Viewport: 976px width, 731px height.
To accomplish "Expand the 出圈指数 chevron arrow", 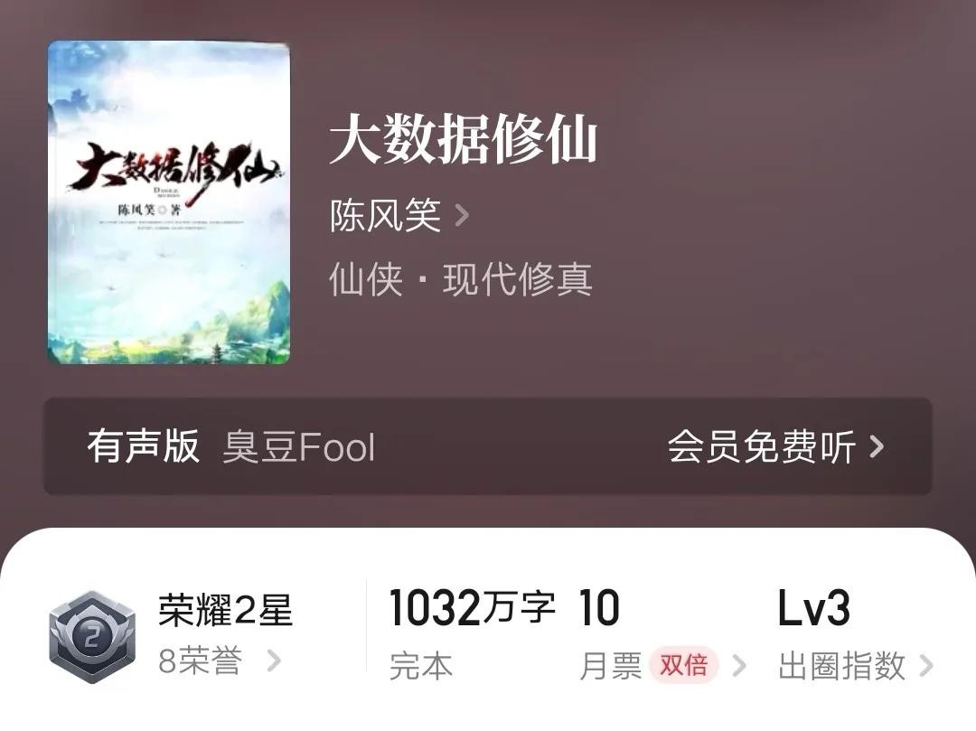I will click(926, 666).
